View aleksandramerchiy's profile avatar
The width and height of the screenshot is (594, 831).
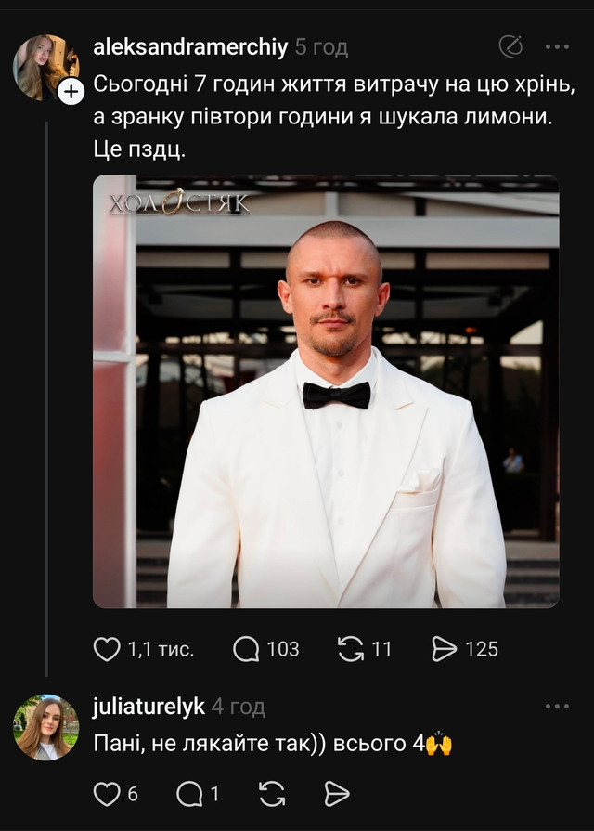[x=41, y=67]
